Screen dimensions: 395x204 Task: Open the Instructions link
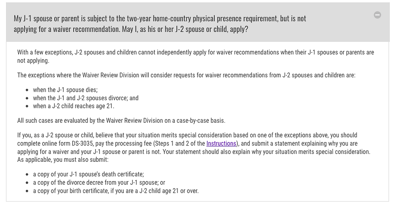point(221,143)
